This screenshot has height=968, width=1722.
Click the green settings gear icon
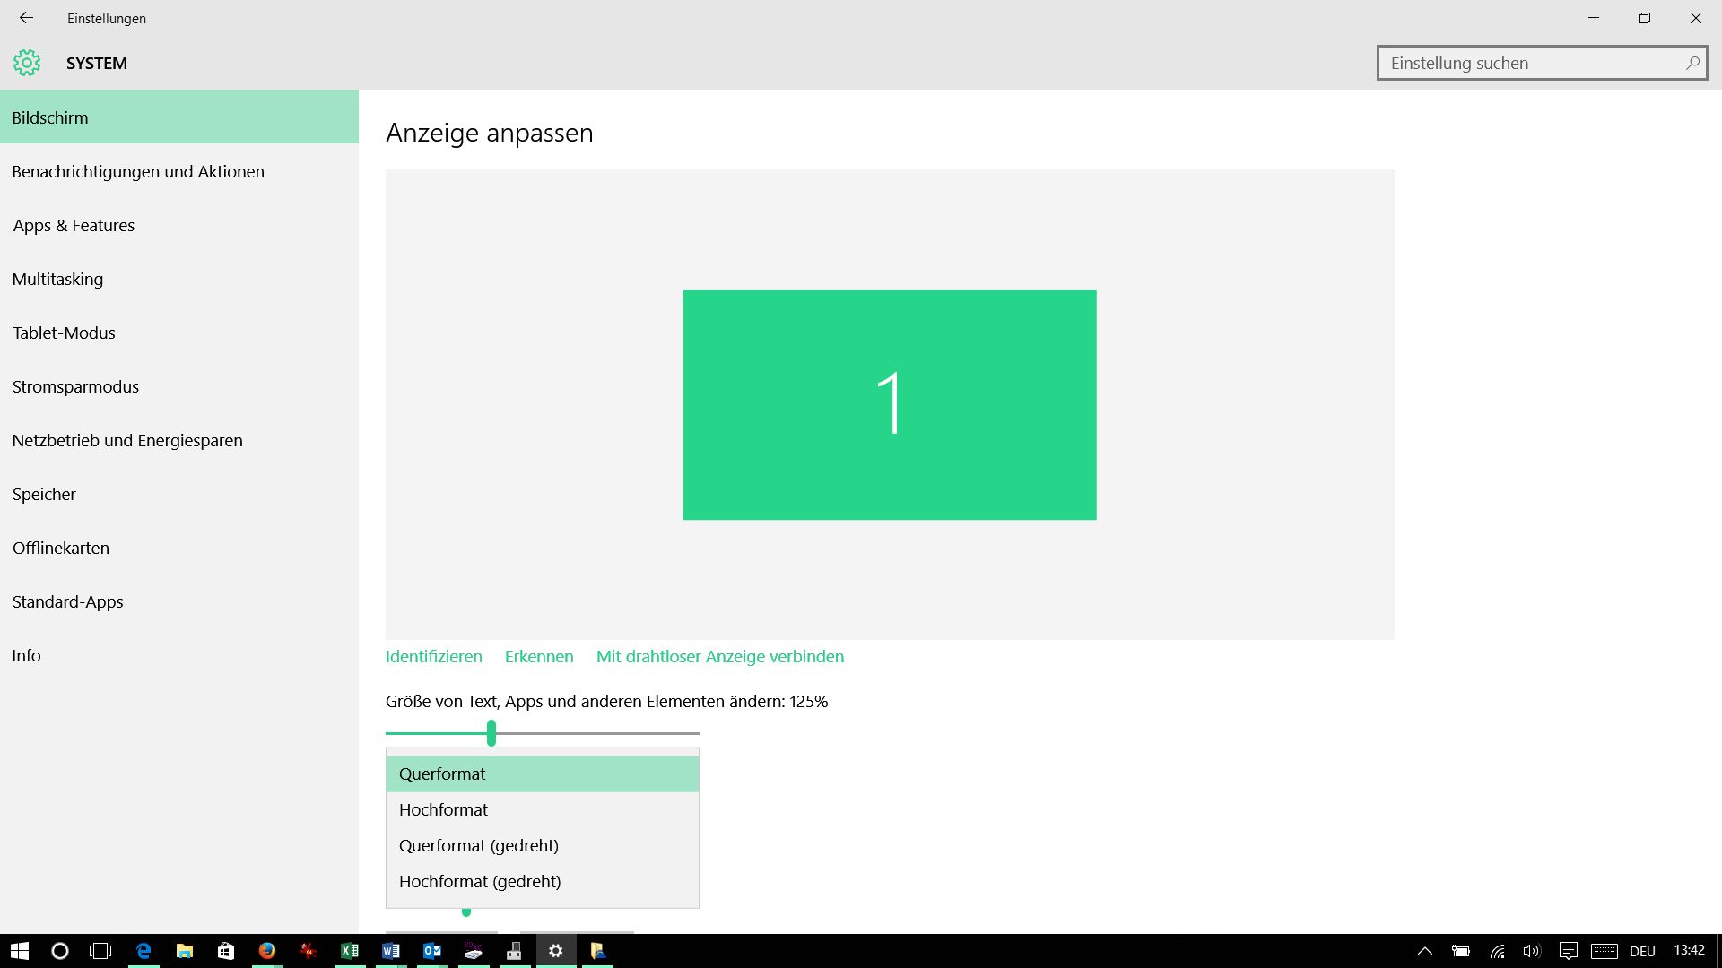(x=27, y=63)
